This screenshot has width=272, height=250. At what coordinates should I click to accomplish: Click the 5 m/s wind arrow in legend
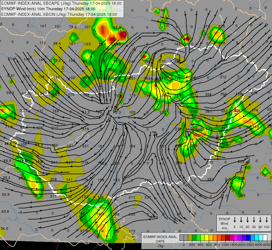[x=235, y=219]
